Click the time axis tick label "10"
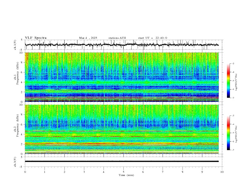Image resolution: width=250 pixels, height=193 pixels. 222,172
